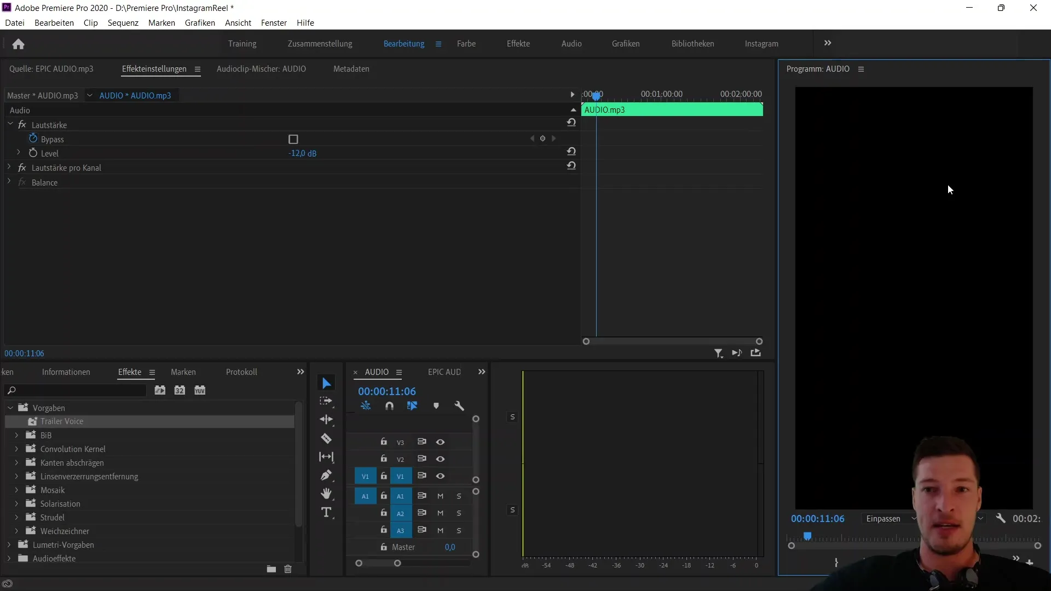Reset Lautstärke pro Kanal effect
Image resolution: width=1051 pixels, height=591 pixels.
pyautogui.click(x=571, y=166)
